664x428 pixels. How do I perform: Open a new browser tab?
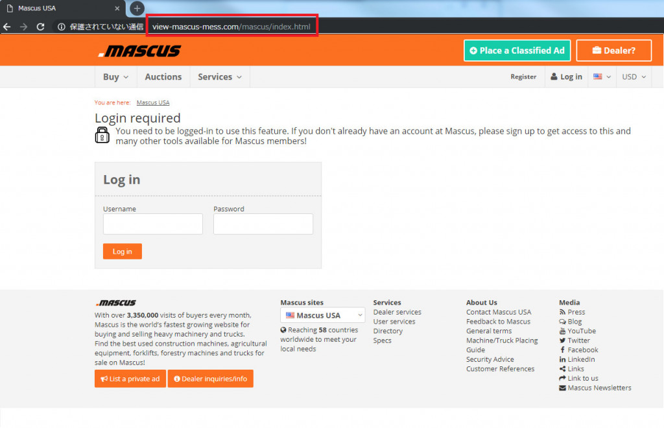(137, 8)
